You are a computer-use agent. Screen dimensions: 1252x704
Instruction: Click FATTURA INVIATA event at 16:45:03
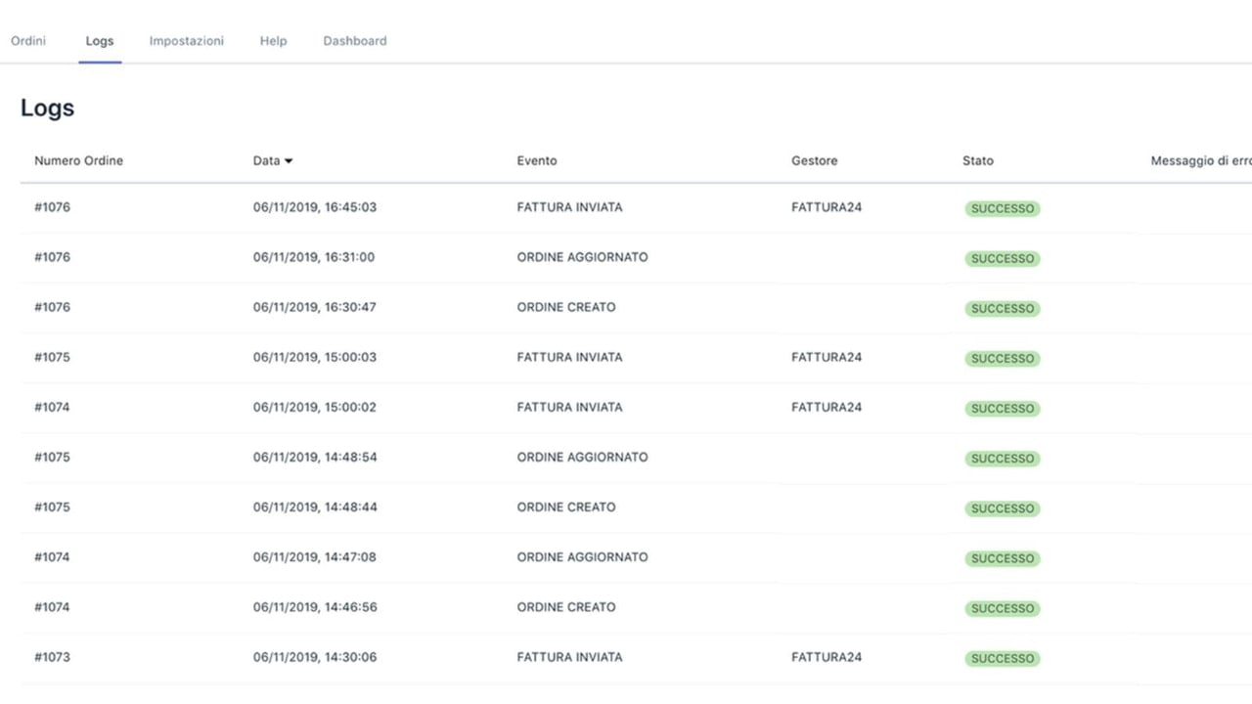point(570,207)
